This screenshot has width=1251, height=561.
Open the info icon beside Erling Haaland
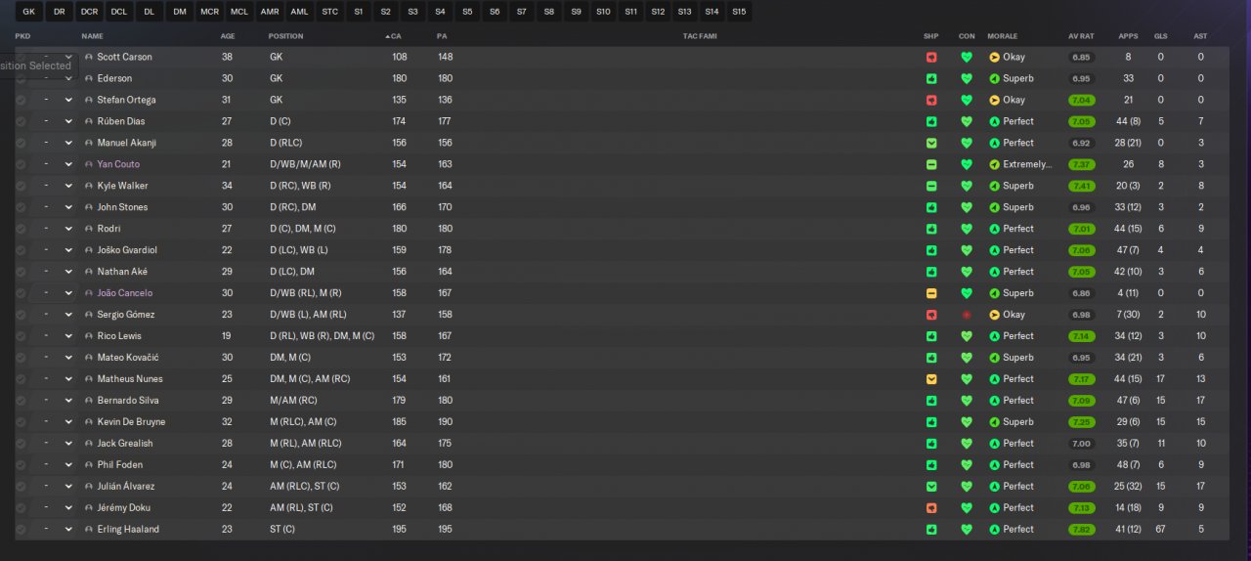click(89, 529)
